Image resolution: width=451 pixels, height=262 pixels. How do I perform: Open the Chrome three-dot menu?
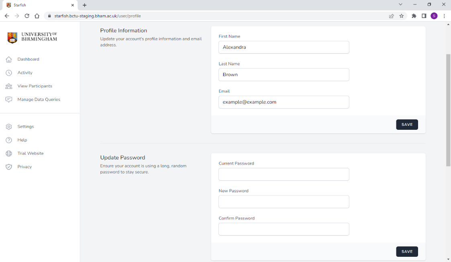[444, 16]
